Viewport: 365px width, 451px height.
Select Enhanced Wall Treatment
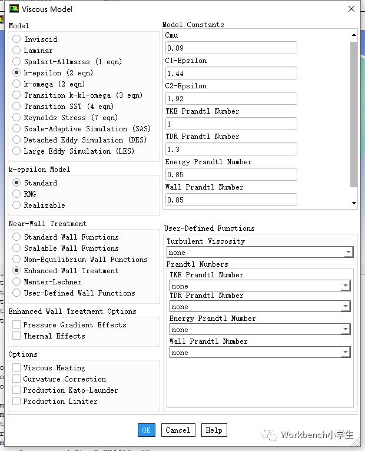(16, 270)
